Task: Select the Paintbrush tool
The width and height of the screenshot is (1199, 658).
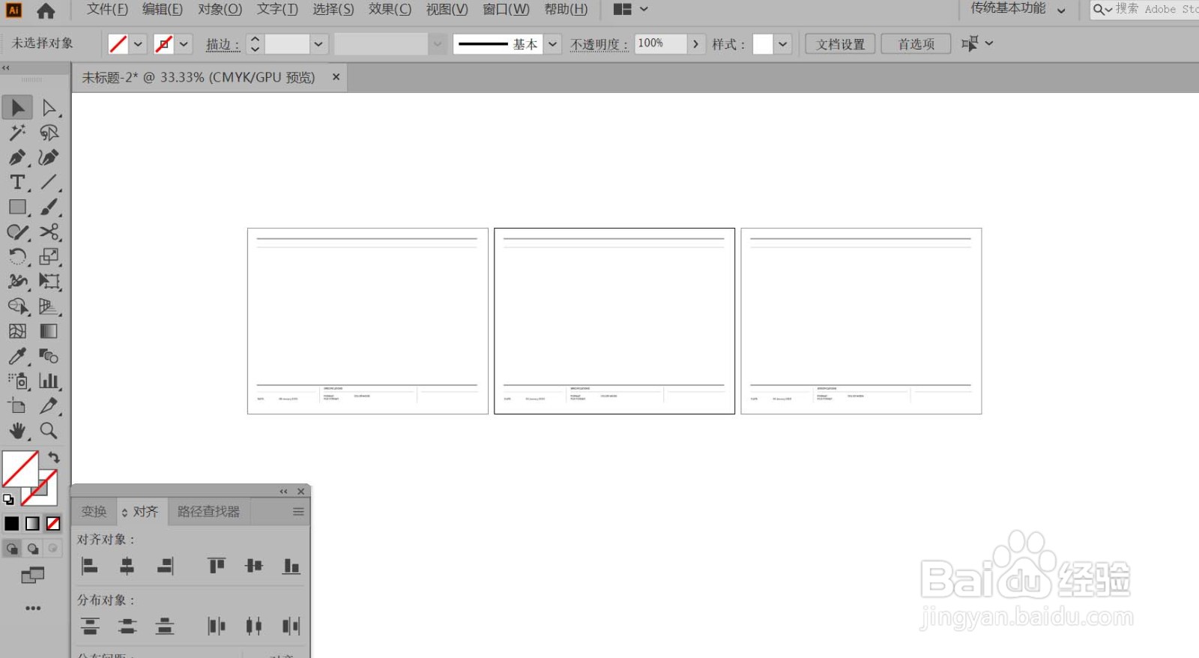Action: pos(49,207)
